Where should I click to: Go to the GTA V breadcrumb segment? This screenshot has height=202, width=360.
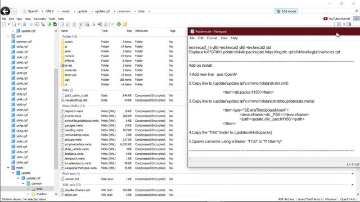(x=49, y=11)
